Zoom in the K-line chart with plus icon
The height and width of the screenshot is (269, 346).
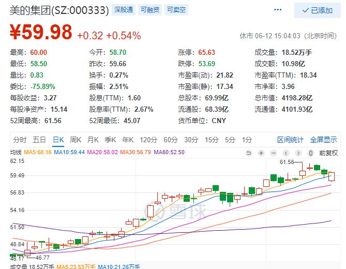click(x=261, y=153)
